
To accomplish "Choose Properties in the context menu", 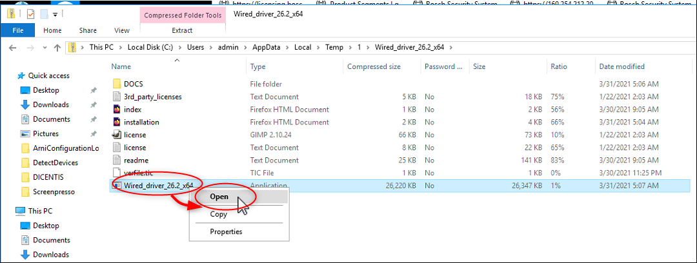I will (226, 231).
